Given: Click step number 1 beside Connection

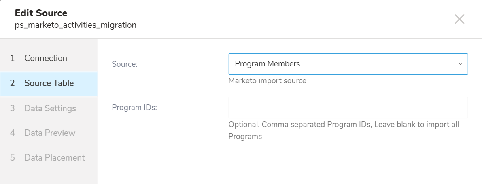Looking at the screenshot, I should click(x=12, y=58).
